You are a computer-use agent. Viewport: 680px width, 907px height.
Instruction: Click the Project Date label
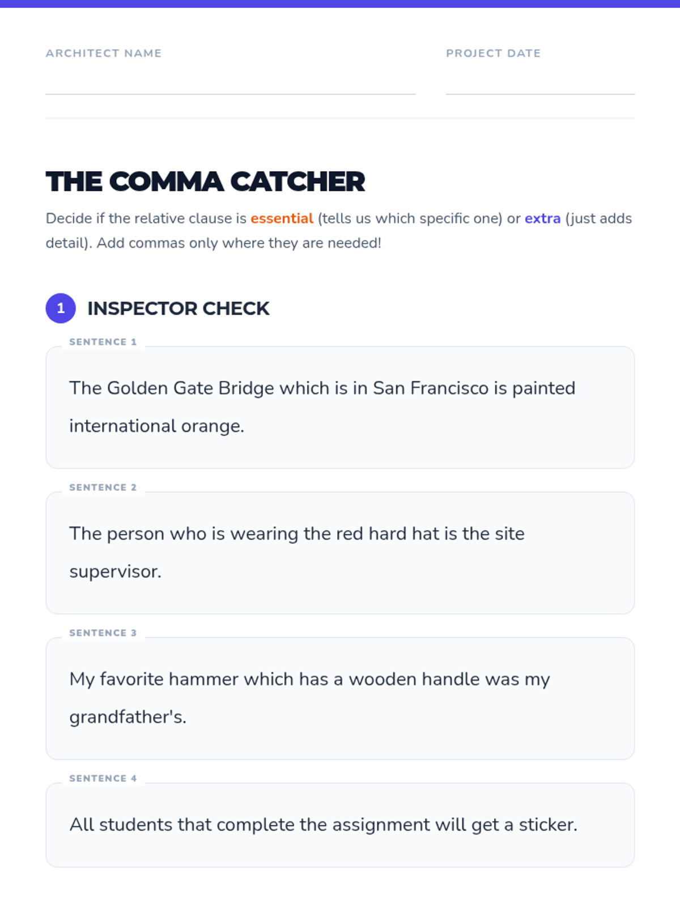click(x=493, y=53)
